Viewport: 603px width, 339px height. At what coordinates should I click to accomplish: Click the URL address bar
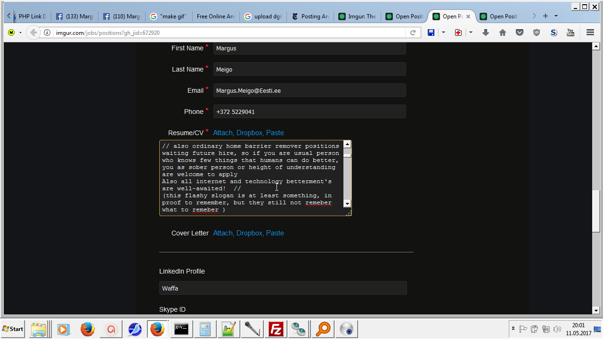(228, 33)
